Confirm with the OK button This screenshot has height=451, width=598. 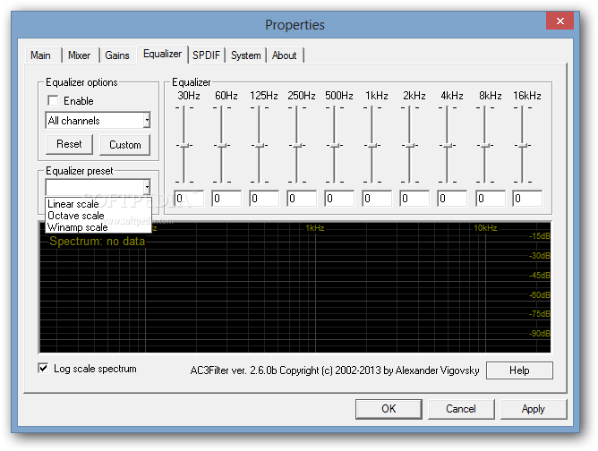pos(389,409)
